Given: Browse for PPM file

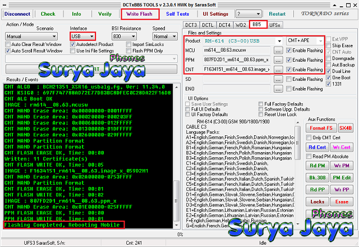Looking at the screenshot, I should tap(278, 60).
